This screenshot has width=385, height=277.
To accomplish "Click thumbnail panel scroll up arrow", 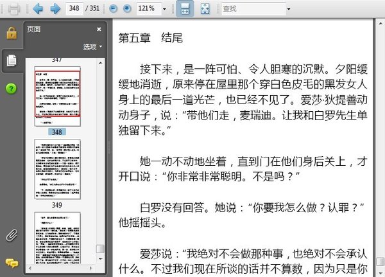I will [x=101, y=63].
